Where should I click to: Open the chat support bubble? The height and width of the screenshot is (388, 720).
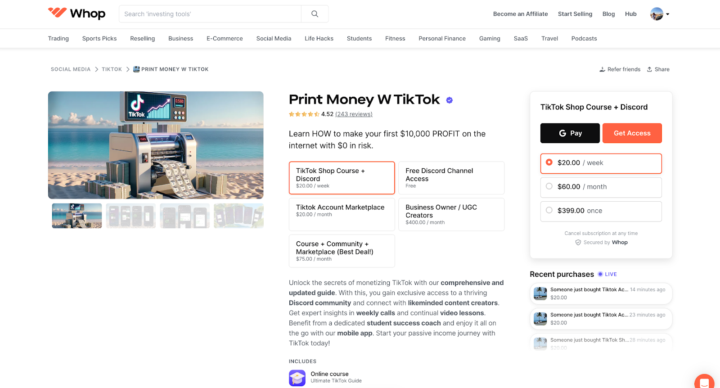pos(704,382)
